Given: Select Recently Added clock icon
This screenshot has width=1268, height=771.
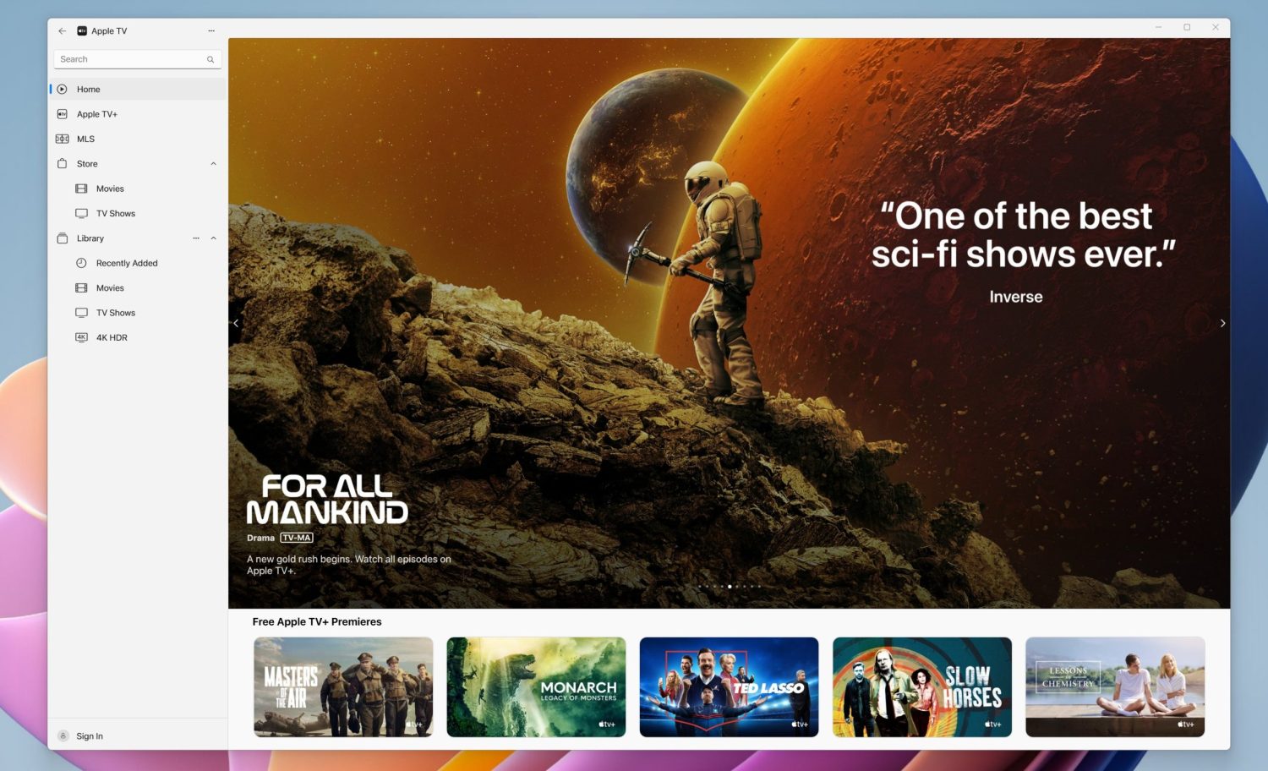Looking at the screenshot, I should click(81, 263).
